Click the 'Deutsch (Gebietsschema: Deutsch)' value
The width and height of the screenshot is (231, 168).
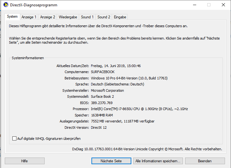pos(117,84)
